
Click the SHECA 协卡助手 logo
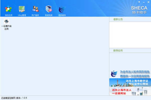coord(139,10)
